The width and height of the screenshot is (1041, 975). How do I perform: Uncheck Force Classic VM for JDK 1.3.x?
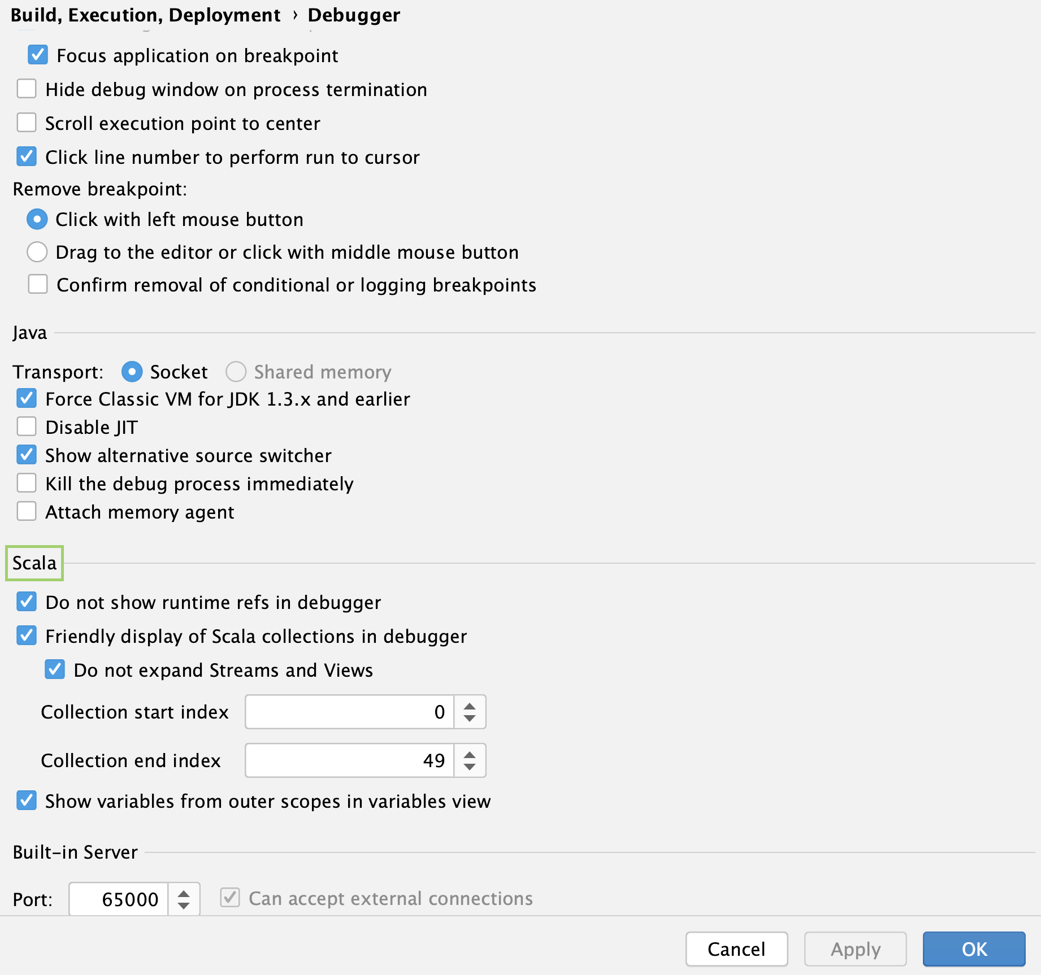[x=26, y=398]
